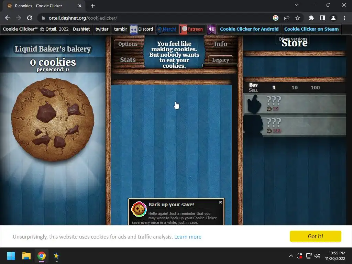Click the Google icon in address bar
Image resolution: width=352 pixels, height=264 pixels.
276,18
